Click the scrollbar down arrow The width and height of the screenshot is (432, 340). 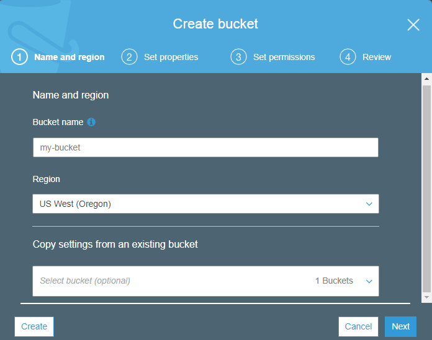(x=426, y=298)
